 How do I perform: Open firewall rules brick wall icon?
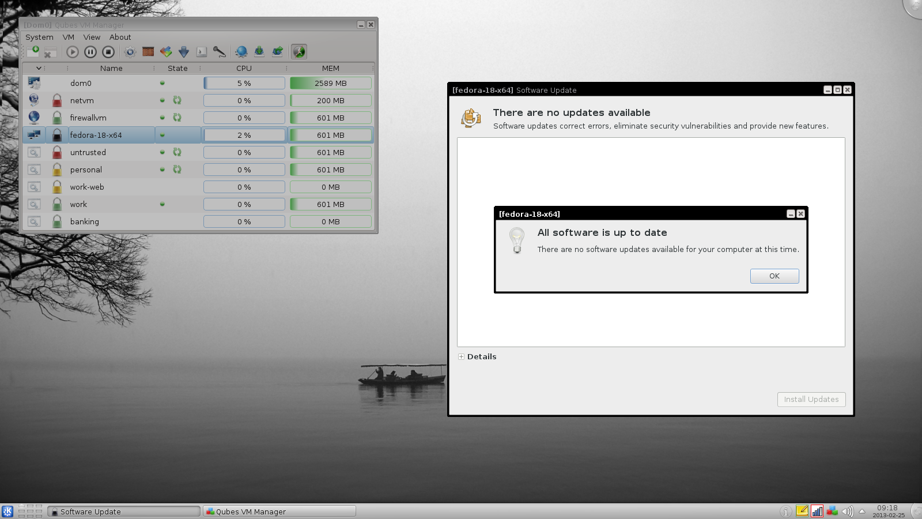pos(148,52)
